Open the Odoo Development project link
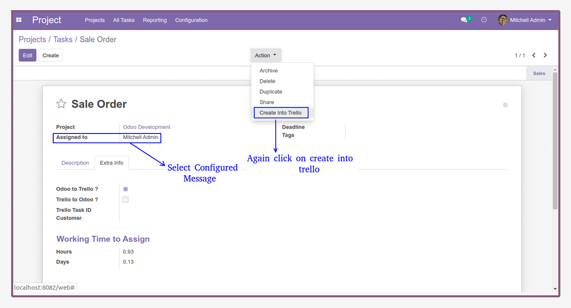 147,127
